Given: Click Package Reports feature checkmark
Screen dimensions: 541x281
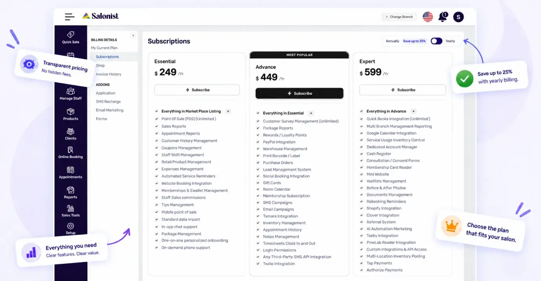Looking at the screenshot, I should coord(258,128).
